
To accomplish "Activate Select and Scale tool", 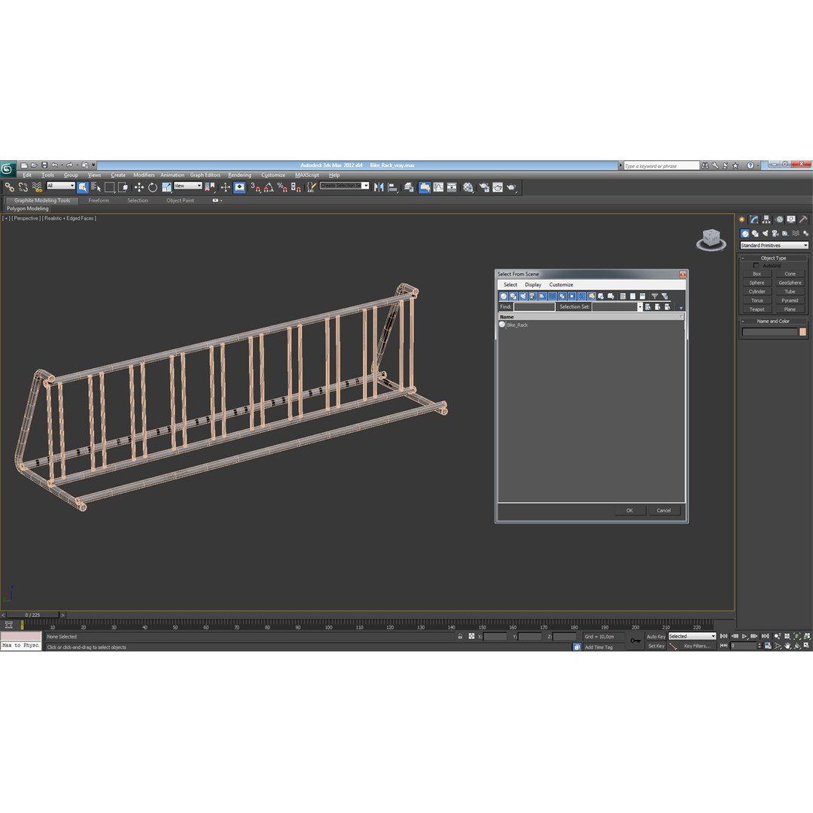I will click(x=166, y=187).
